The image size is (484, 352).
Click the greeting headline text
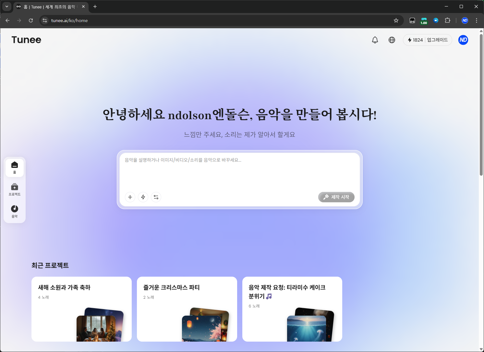[240, 114]
